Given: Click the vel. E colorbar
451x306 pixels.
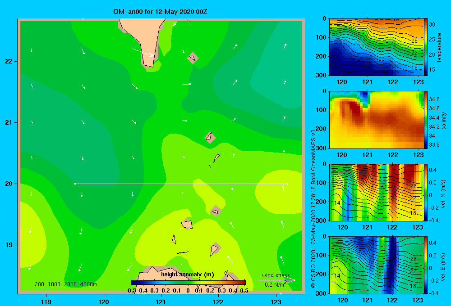Looking at the screenshot, I should click(426, 265).
